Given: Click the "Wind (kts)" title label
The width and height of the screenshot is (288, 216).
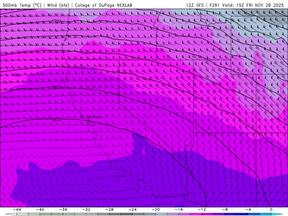Looking at the screenshot, I should 58,5.
